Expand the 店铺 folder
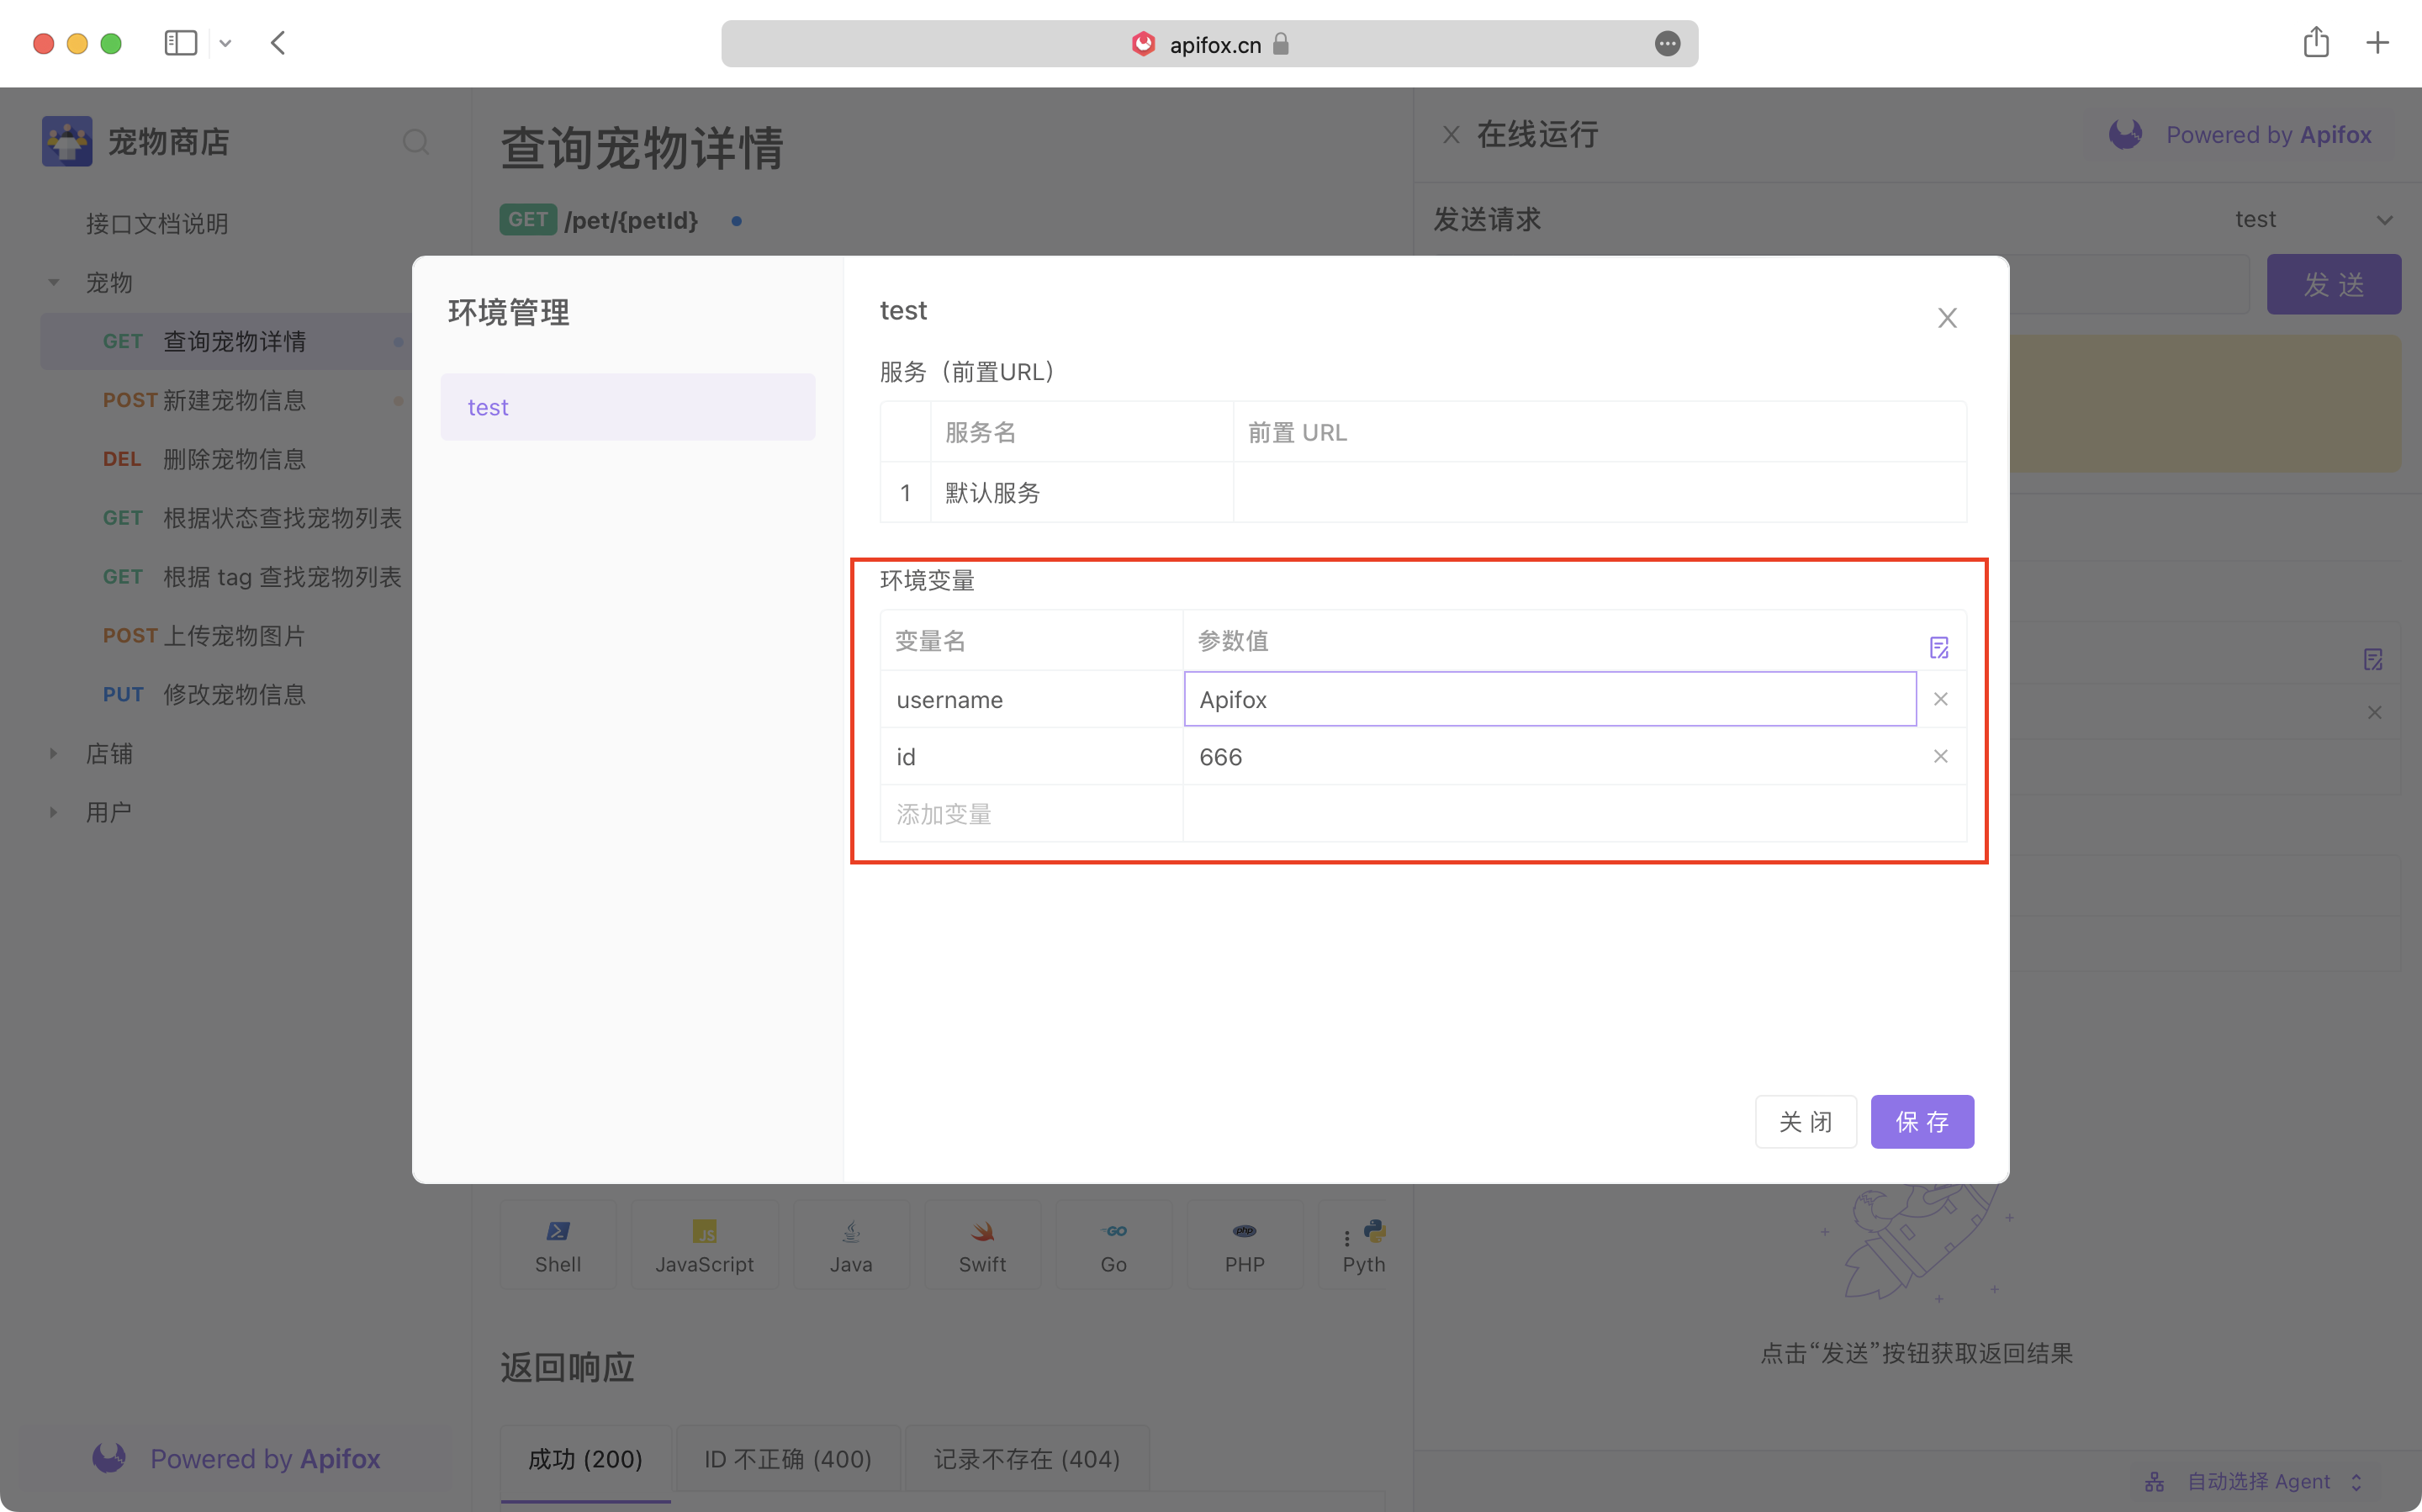 click(x=54, y=754)
